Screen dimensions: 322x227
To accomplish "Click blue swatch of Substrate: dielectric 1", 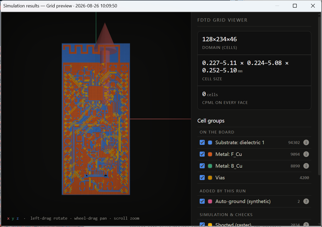I will click(210, 142).
